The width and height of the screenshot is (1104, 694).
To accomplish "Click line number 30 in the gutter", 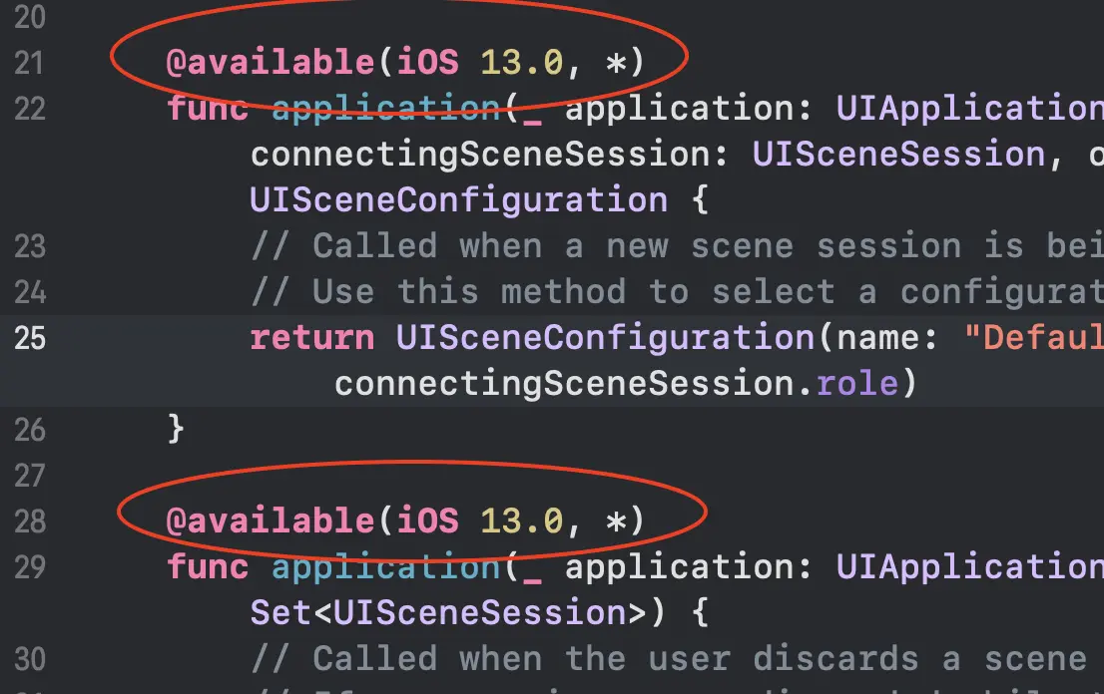I will [30, 658].
